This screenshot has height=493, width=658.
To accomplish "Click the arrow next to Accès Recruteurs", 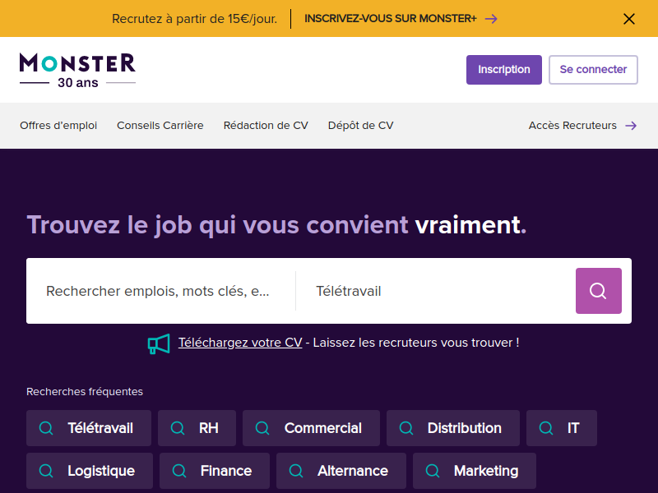I will 631,126.
